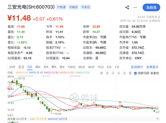Select the 日K chart tab
Image resolution: width=166 pixels, height=123 pixels.
pyautogui.click(x=30, y=67)
